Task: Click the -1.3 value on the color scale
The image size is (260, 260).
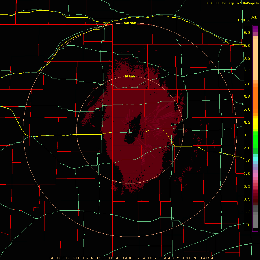Action: tap(246, 212)
